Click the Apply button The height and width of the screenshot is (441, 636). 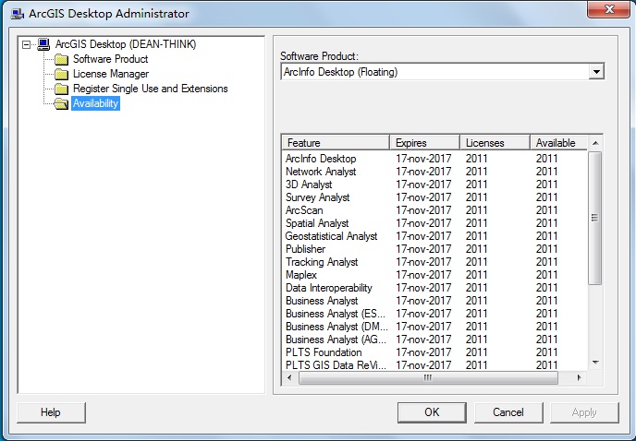(x=584, y=412)
